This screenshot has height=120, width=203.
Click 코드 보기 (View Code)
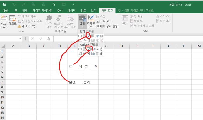(104, 21)
